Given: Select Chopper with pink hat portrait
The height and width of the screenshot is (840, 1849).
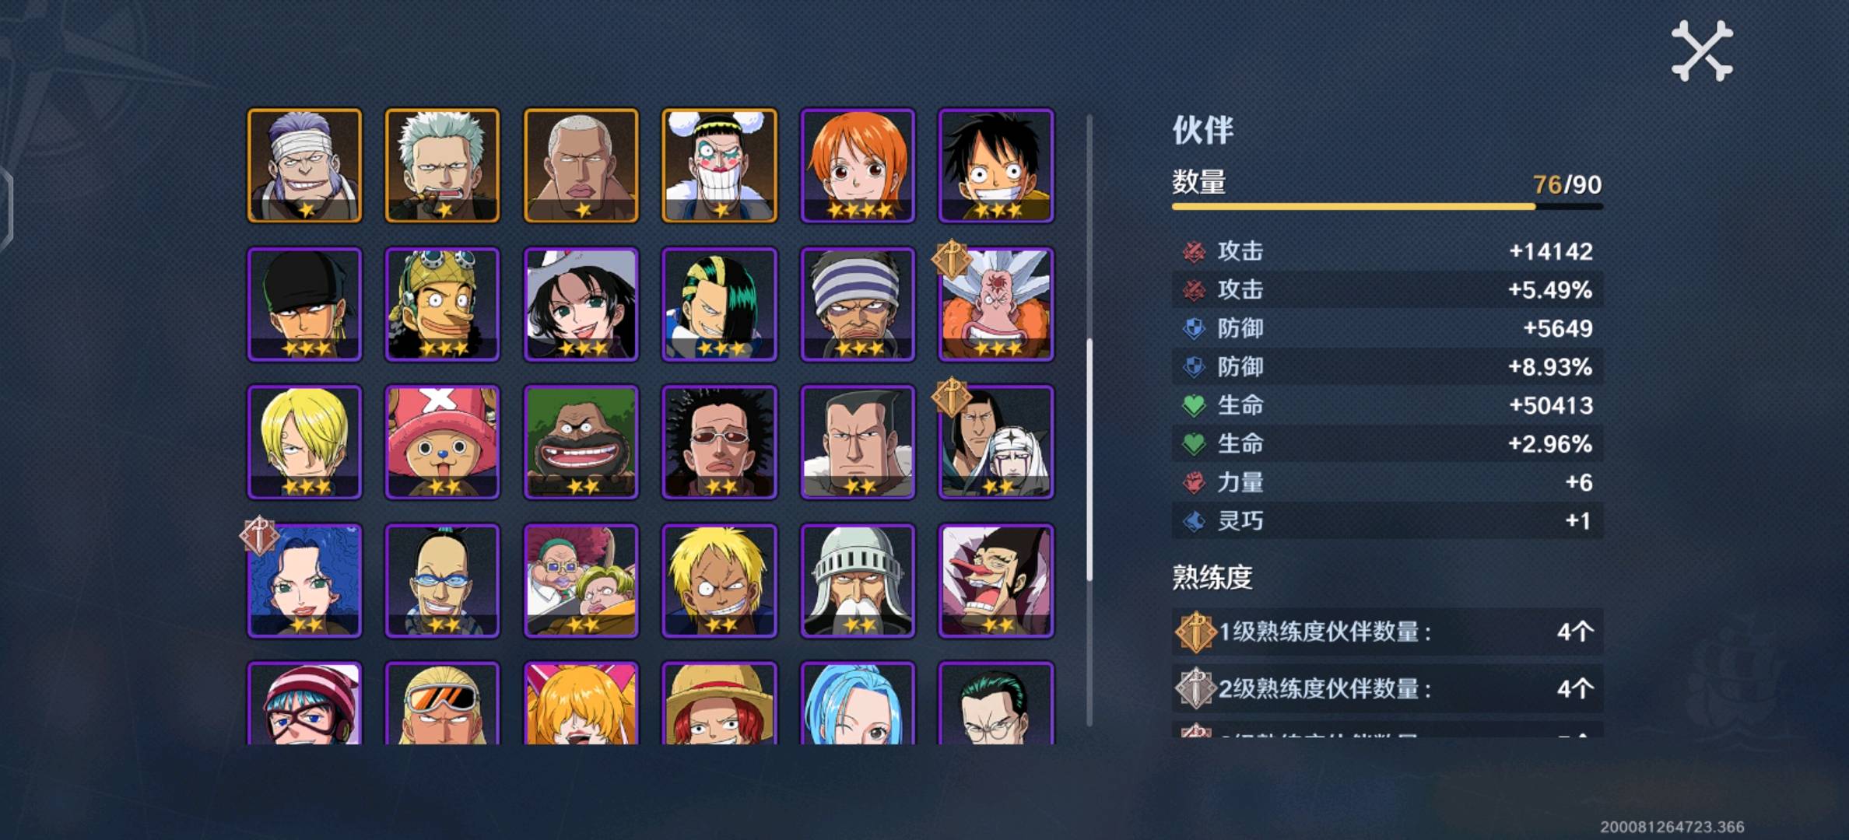Looking at the screenshot, I should pyautogui.click(x=442, y=442).
